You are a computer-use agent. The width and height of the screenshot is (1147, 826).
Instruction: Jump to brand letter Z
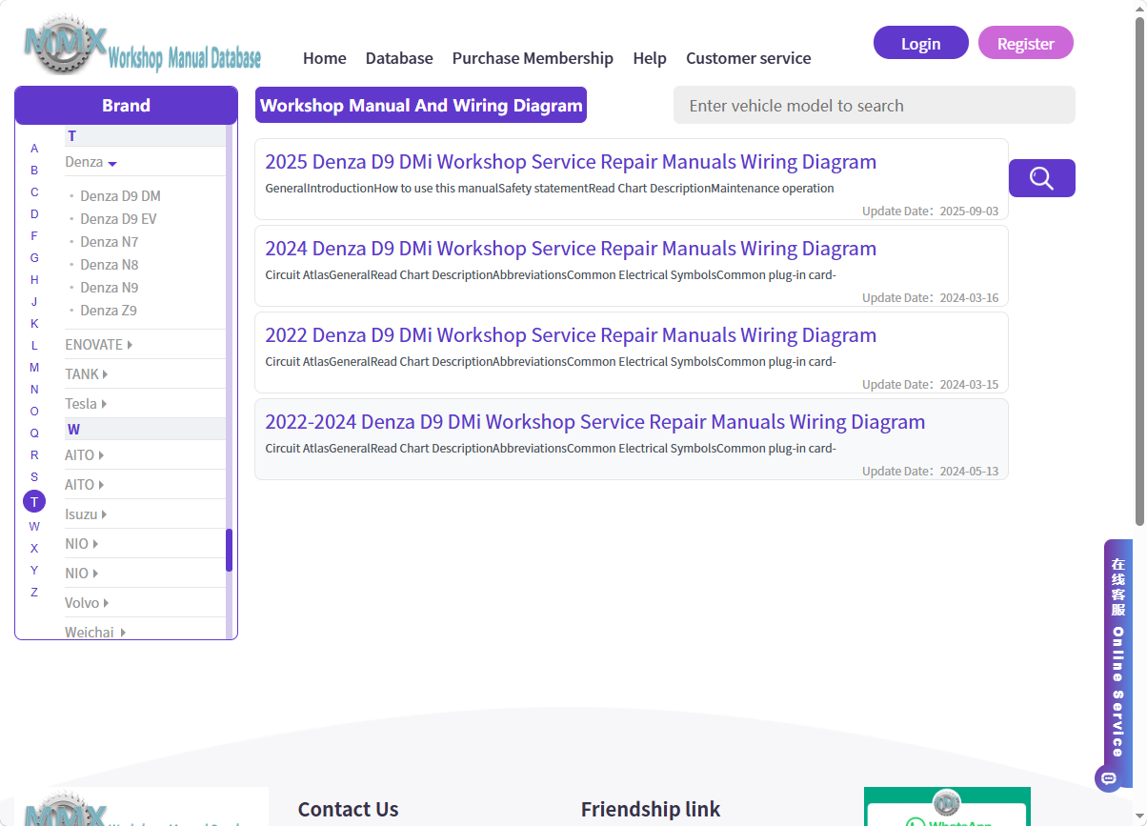tap(34, 593)
